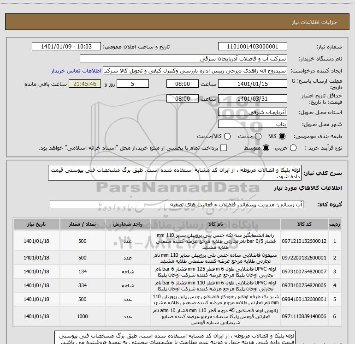Click the remaining days field showing 5
Viewport: 355px width, 344px height.
(133, 84)
